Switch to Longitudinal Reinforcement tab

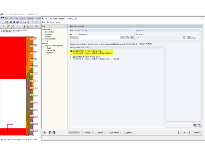pos(115,44)
